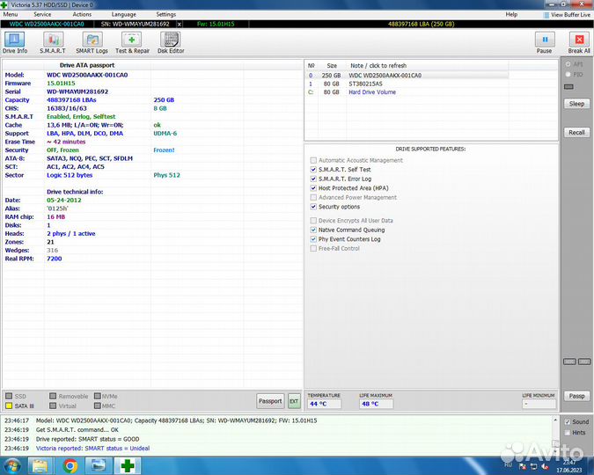Open the Help menu
594x475 pixels.
point(511,14)
